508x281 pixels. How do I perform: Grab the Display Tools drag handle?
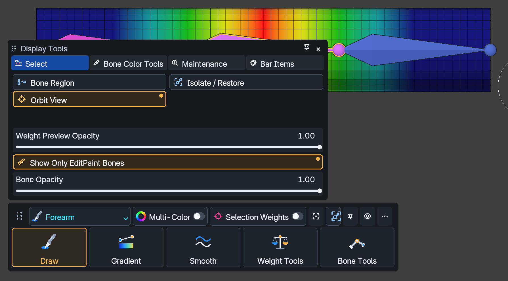point(14,49)
